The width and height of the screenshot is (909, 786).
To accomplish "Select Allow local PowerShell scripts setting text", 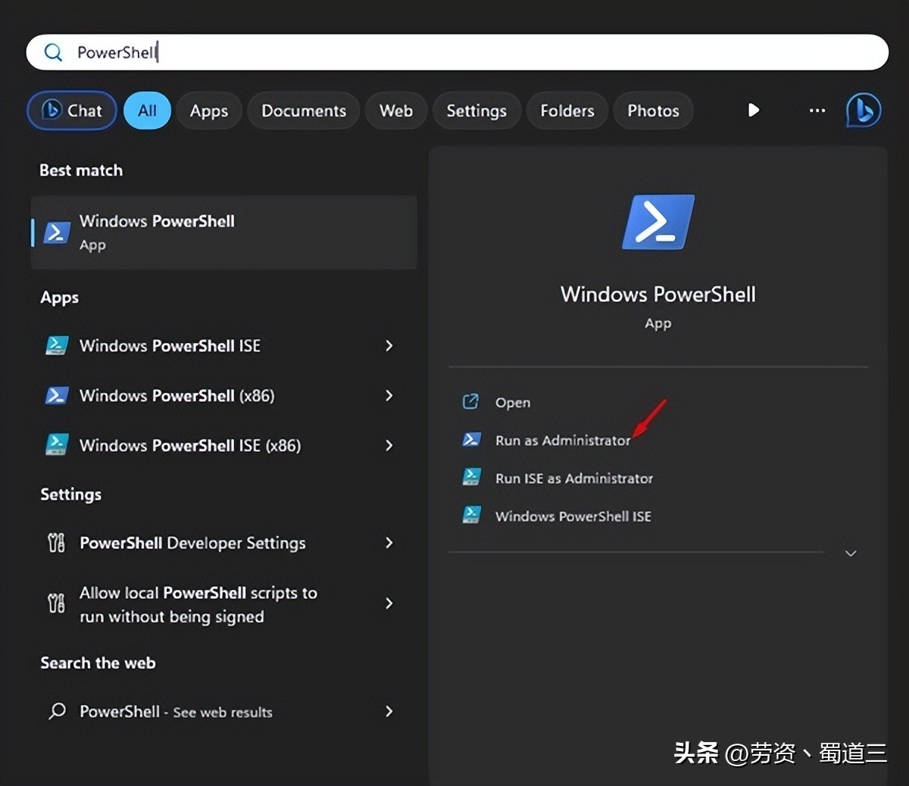I will tap(198, 604).
